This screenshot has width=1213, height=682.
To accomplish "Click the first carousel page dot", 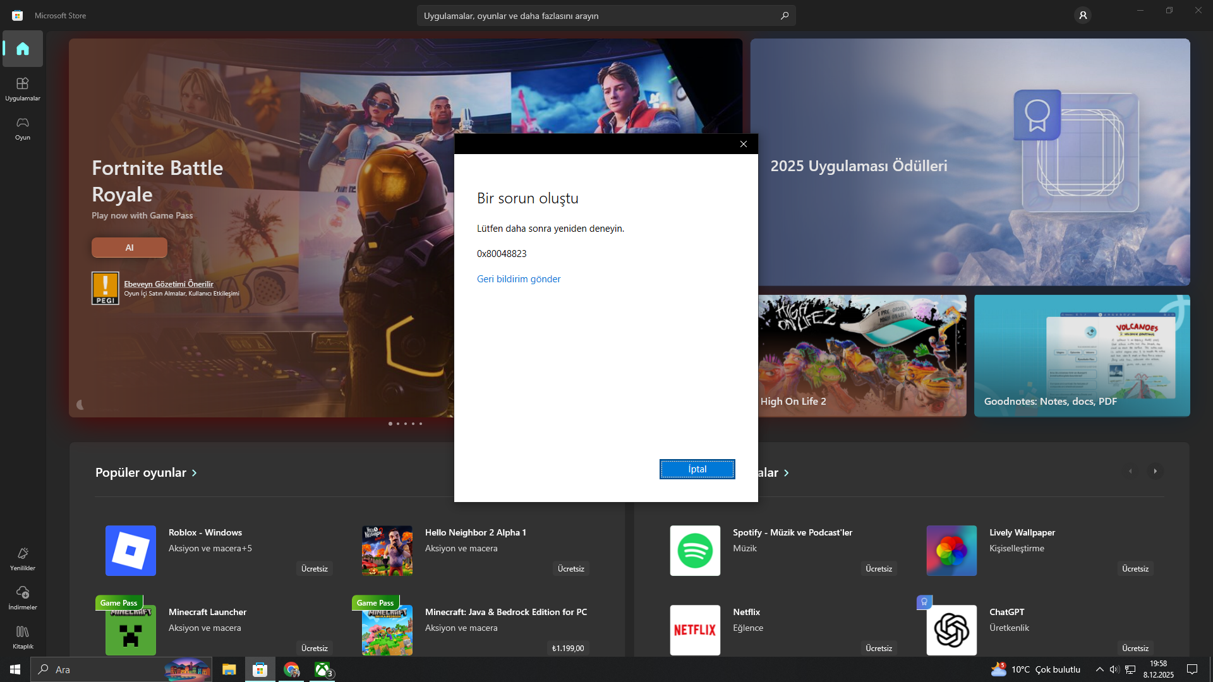I will tap(390, 424).
